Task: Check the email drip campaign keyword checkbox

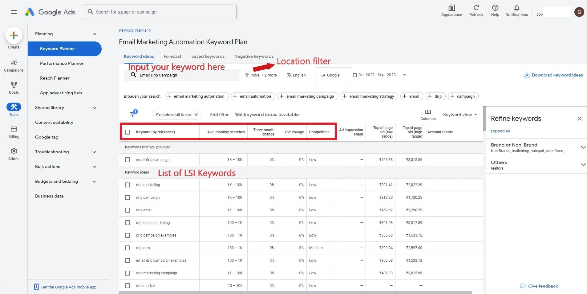Action: pos(128,159)
